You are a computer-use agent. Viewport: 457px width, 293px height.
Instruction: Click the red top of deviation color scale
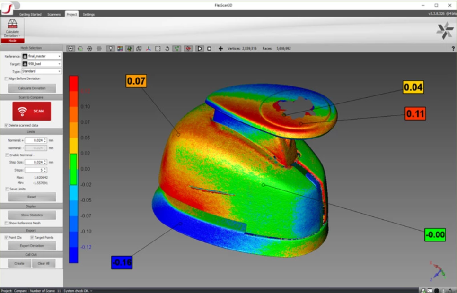click(73, 83)
